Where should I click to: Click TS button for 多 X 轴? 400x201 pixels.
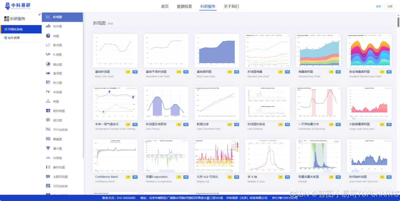click(x=287, y=177)
